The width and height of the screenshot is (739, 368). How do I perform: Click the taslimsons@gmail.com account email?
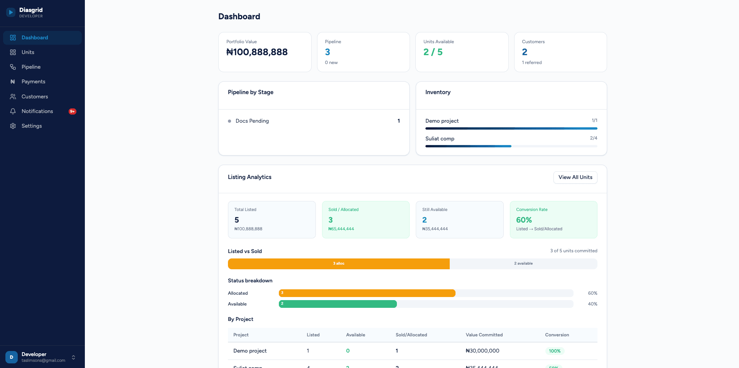tap(43, 361)
